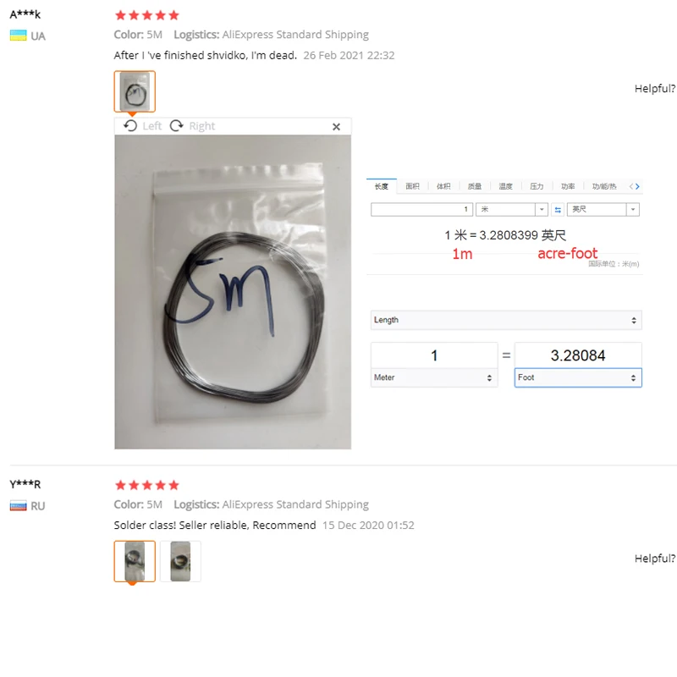Open the 米 source unit dropdown
This screenshot has height=677, width=677.
512,209
